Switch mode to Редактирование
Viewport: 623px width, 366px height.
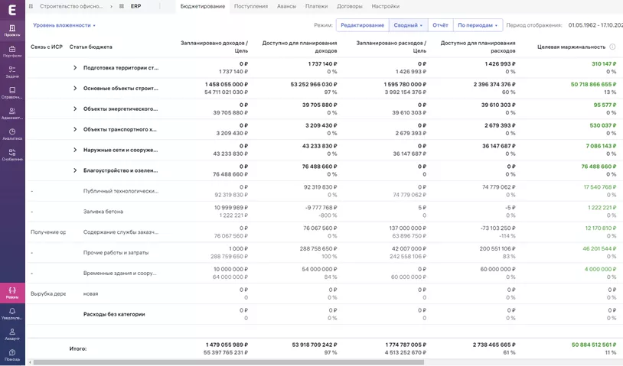click(x=362, y=25)
